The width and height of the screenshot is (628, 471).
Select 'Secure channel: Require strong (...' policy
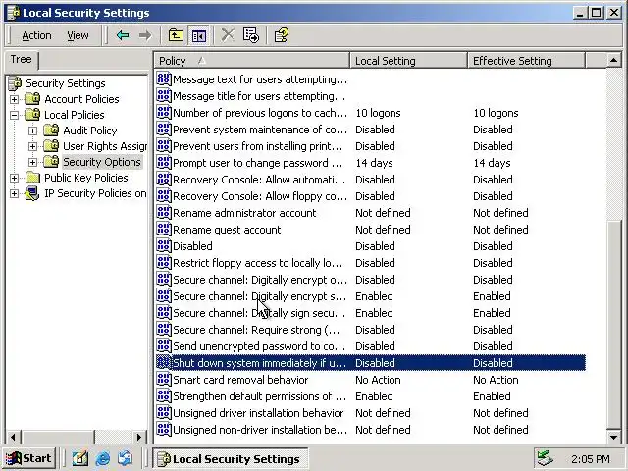click(371, 330)
